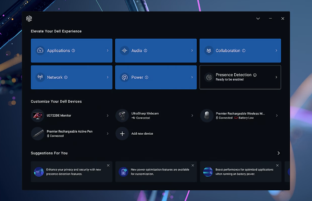Click the partially visible fourth suggestion card
Screen dimensions: 312x201
[x=287, y=172]
